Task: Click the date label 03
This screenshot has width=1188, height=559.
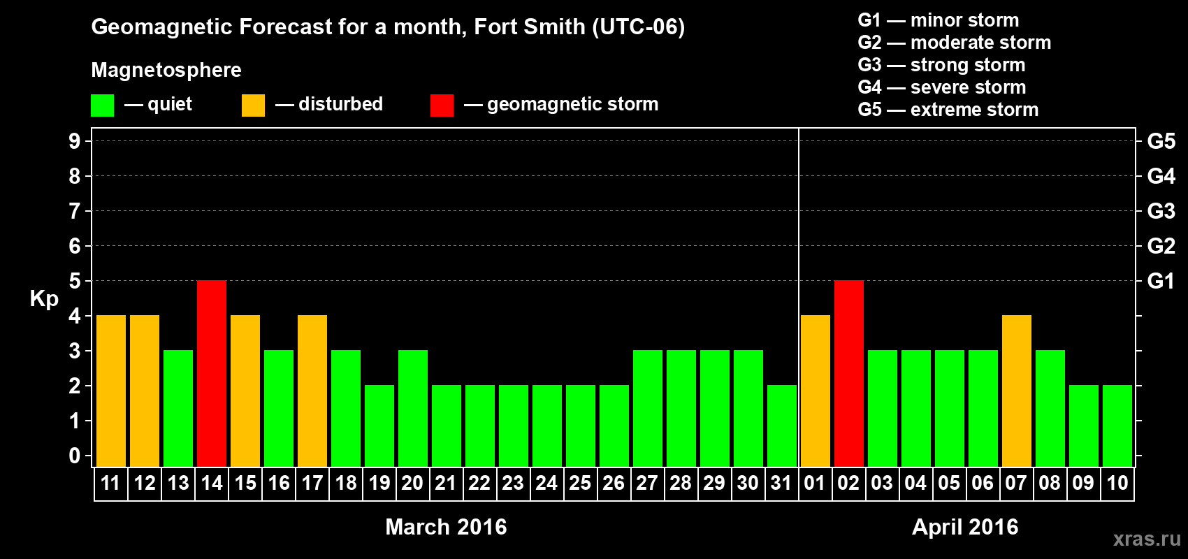Action: pyautogui.click(x=883, y=483)
